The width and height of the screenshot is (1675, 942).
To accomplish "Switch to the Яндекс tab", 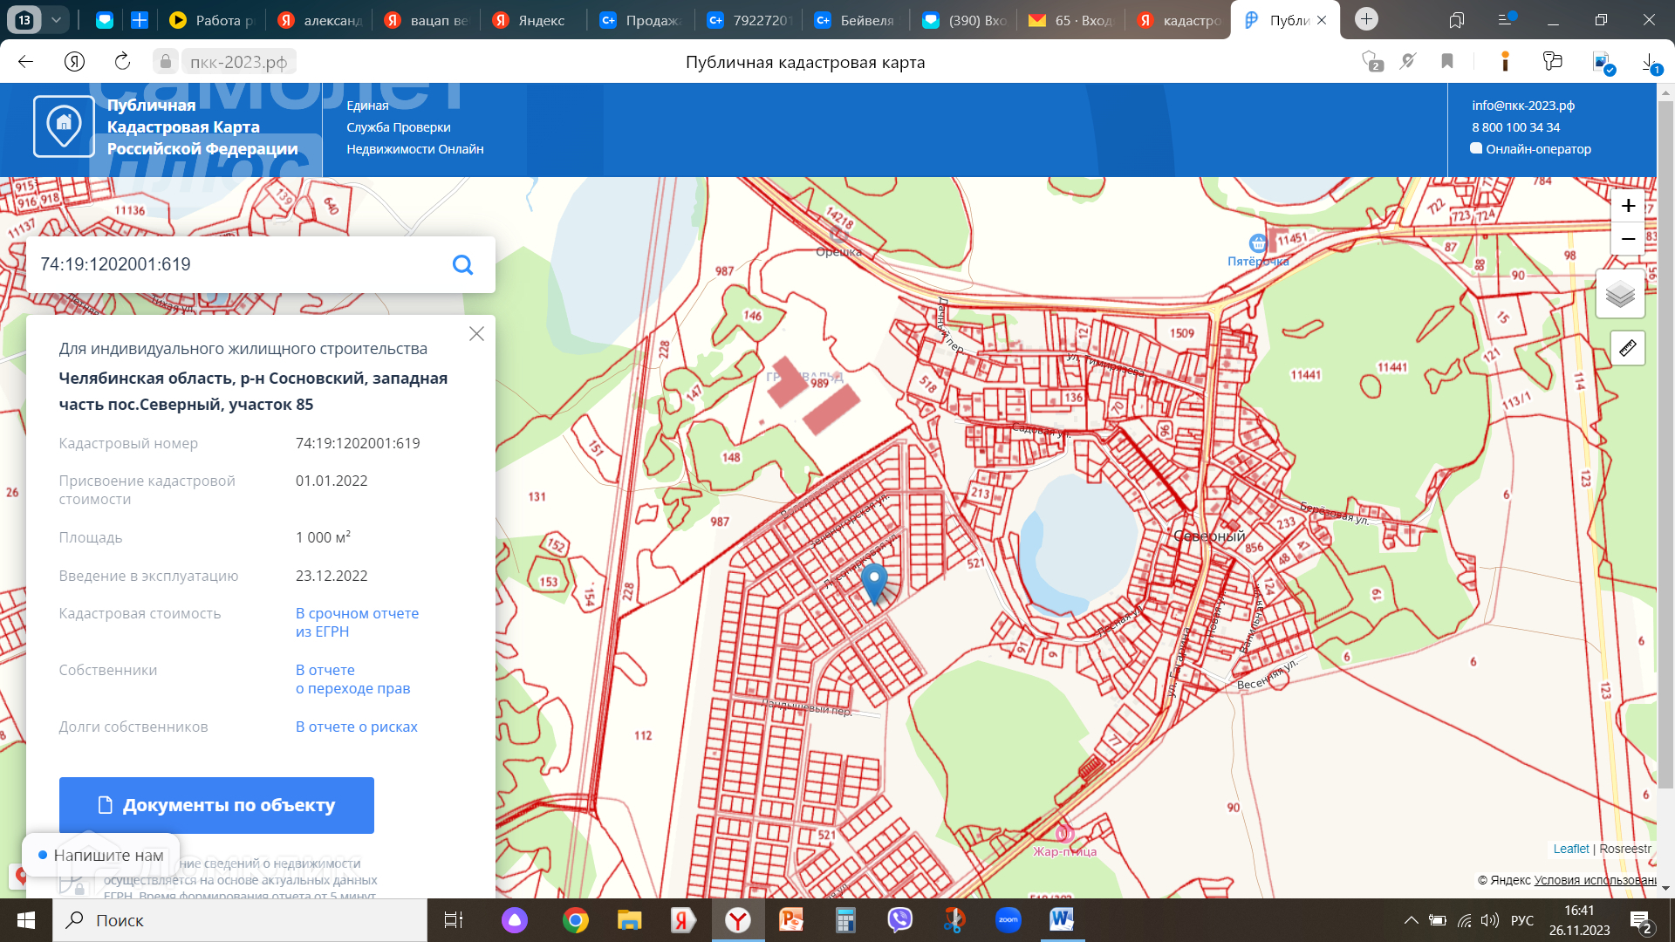I will coord(530,20).
